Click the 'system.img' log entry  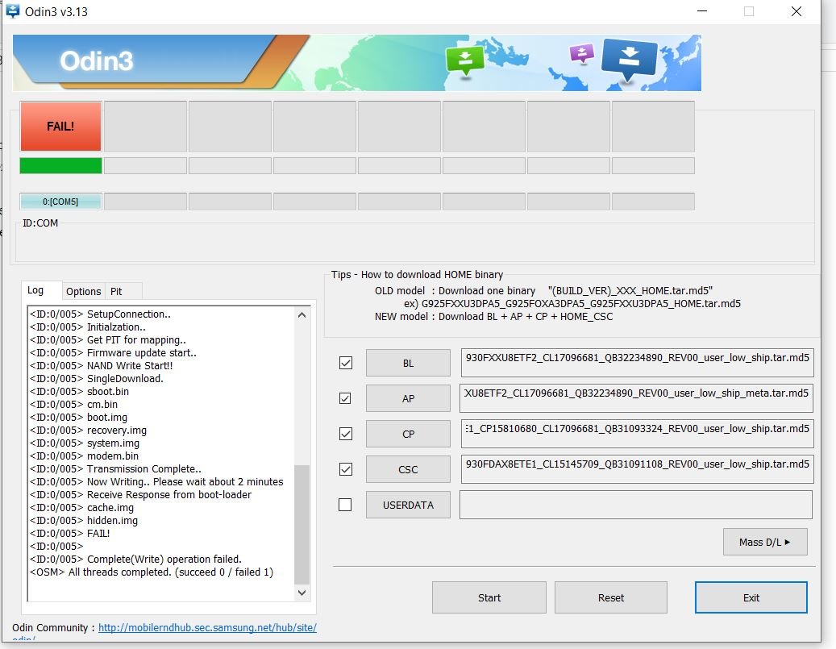[85, 443]
